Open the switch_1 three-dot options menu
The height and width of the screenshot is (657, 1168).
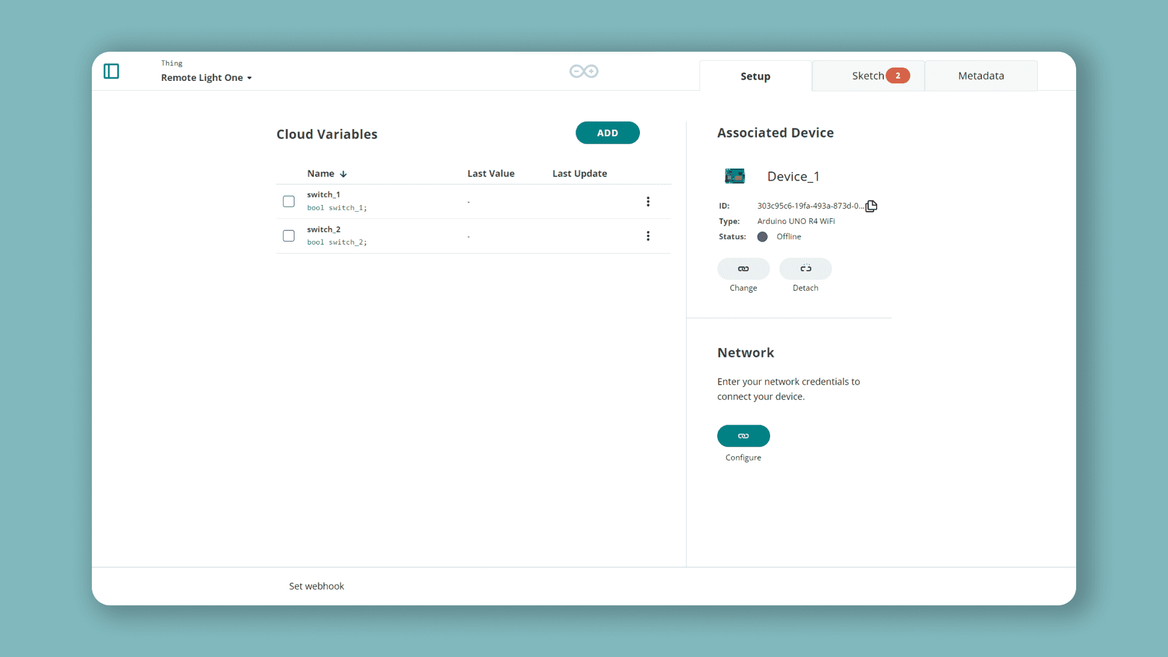pyautogui.click(x=648, y=201)
